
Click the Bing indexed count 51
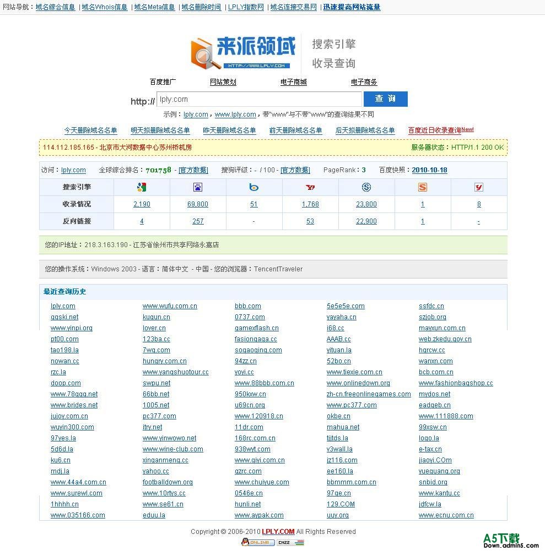click(x=253, y=204)
